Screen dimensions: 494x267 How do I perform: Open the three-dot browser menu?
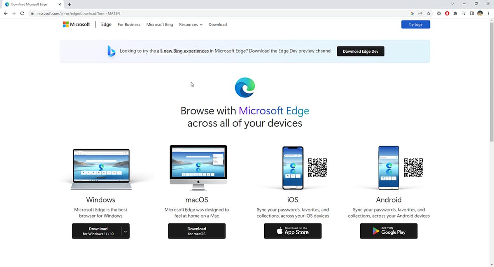tap(488, 13)
